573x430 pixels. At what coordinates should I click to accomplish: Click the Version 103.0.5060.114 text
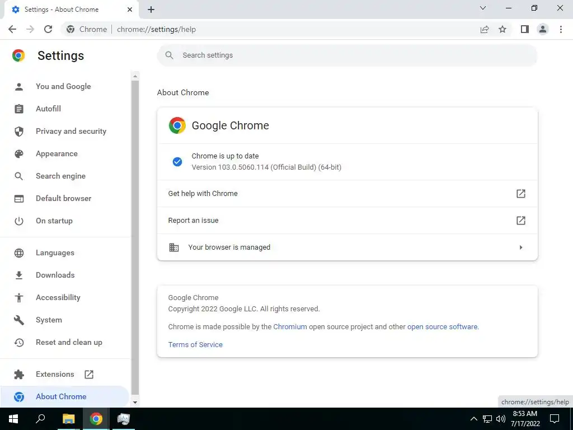266,167
